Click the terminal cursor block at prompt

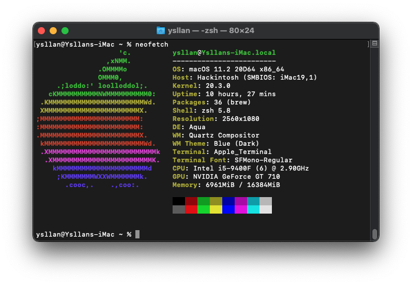(x=137, y=234)
